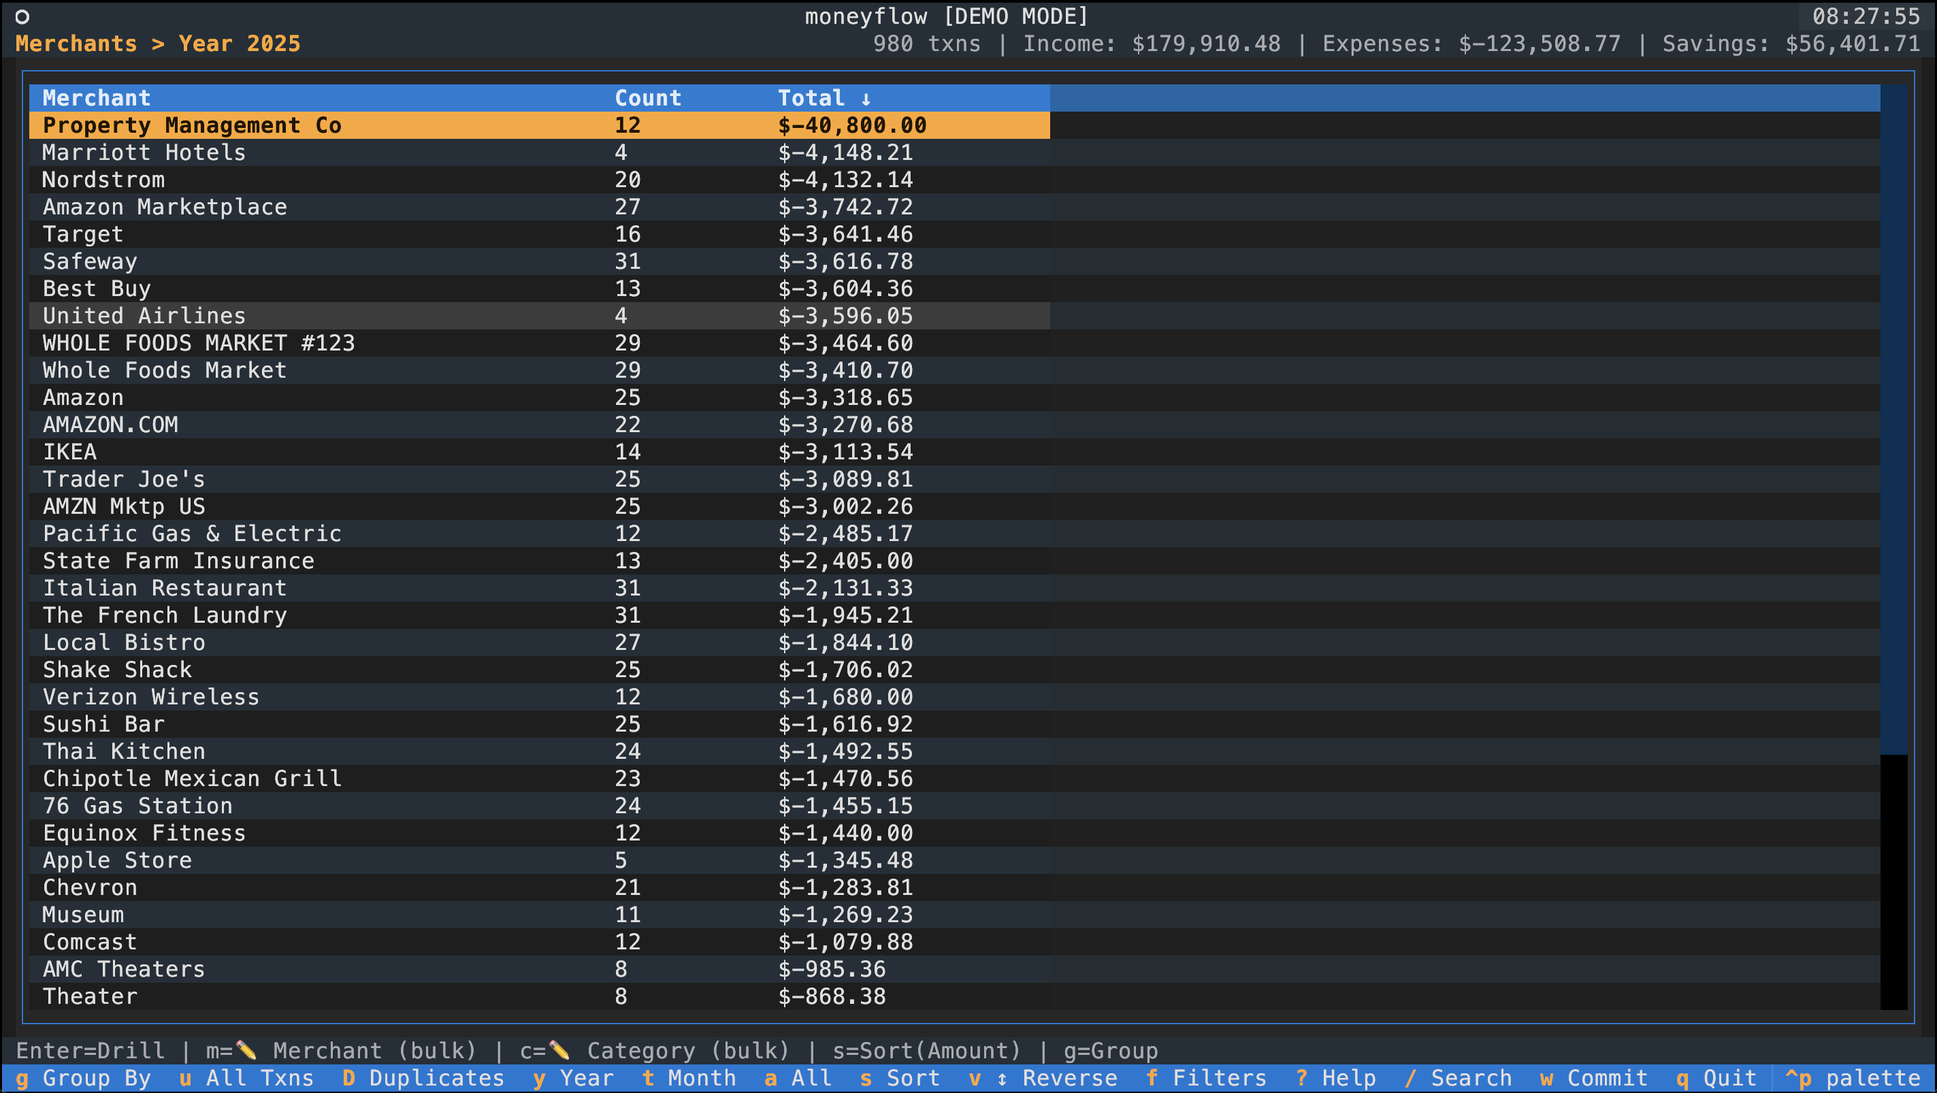Click the pencil icon next to Category (bulk)
Screen dimensions: 1937x1093
(x=559, y=1050)
